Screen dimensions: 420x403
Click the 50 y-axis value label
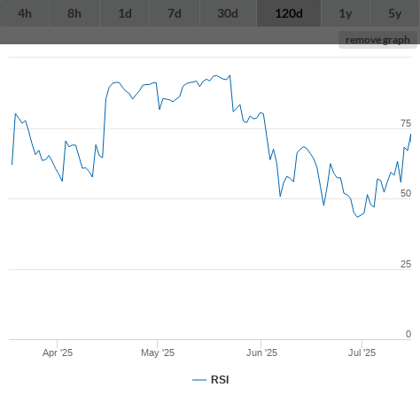406,193
